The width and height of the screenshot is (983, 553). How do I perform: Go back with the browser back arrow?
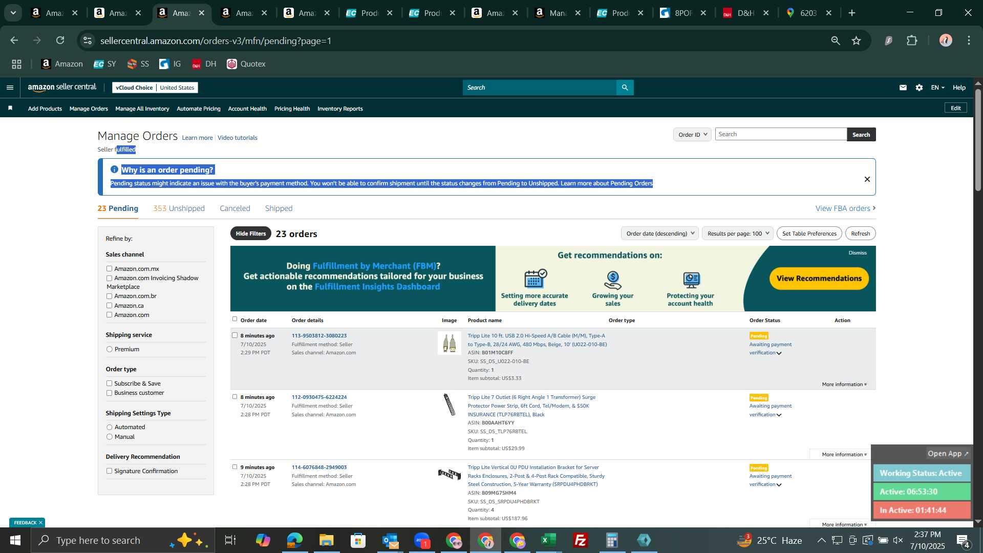pos(14,40)
